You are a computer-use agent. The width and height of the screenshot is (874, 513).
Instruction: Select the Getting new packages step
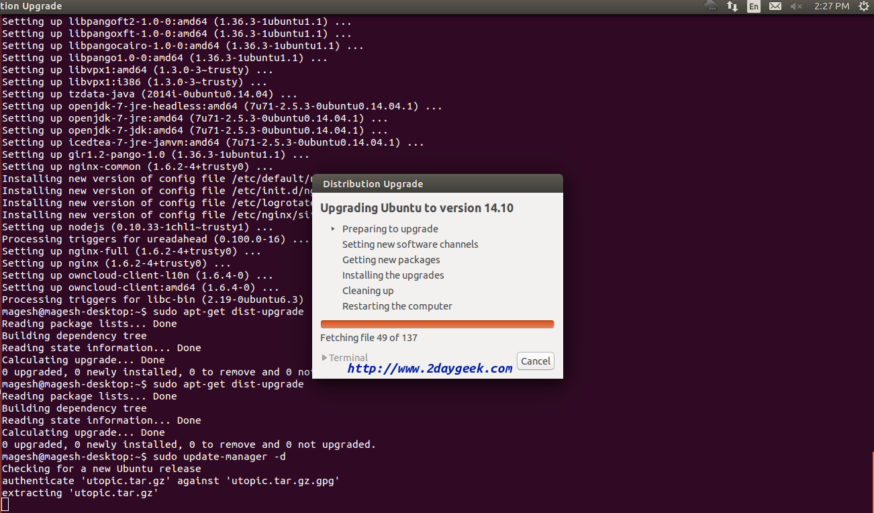coord(391,260)
